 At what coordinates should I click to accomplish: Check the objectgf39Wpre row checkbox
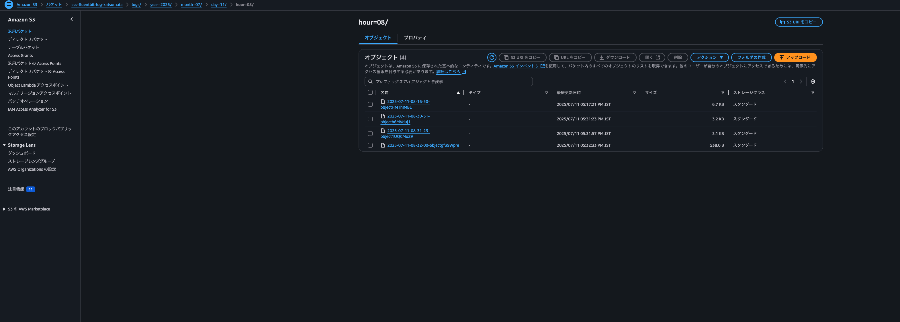(x=370, y=145)
